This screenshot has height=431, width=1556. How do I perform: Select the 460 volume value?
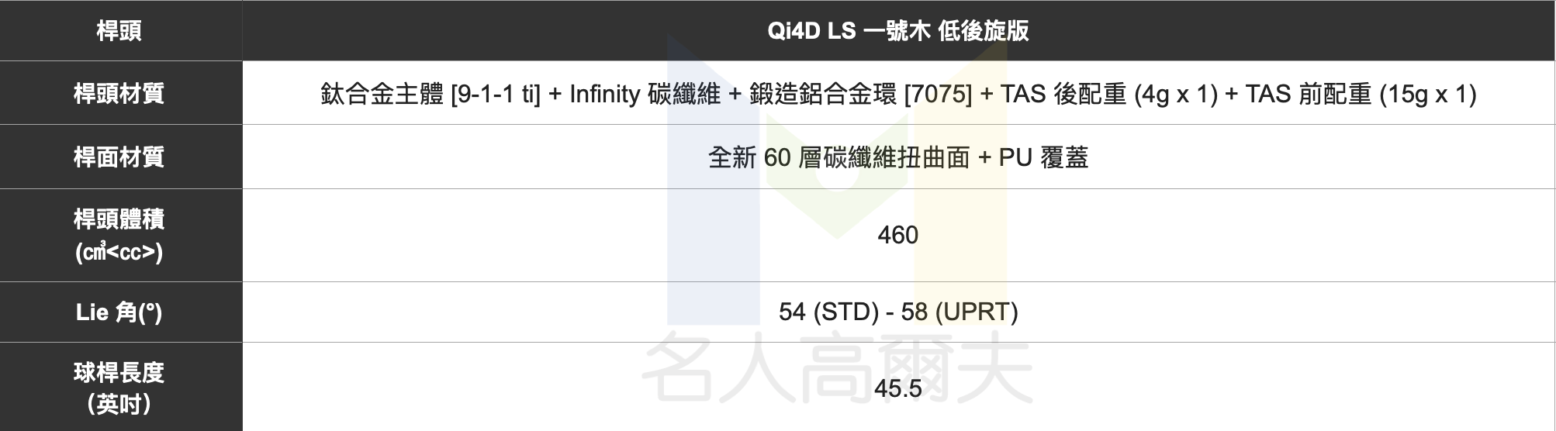tap(897, 235)
